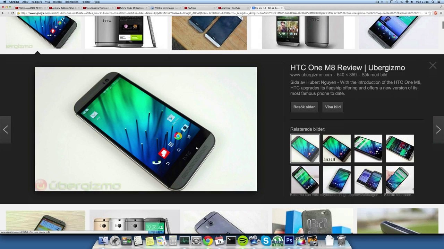Open Spotify from the dock
444x249 pixels.
(x=242, y=240)
